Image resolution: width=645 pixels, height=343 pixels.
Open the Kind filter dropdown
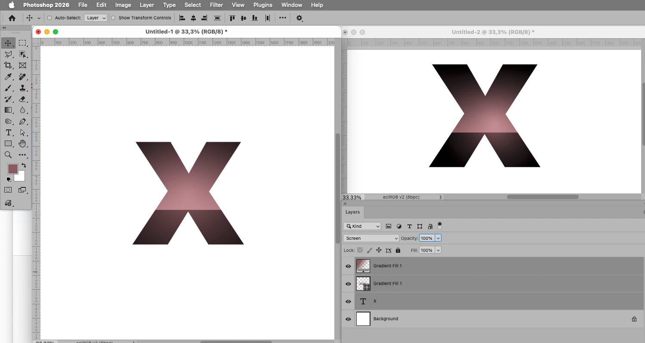coord(362,226)
